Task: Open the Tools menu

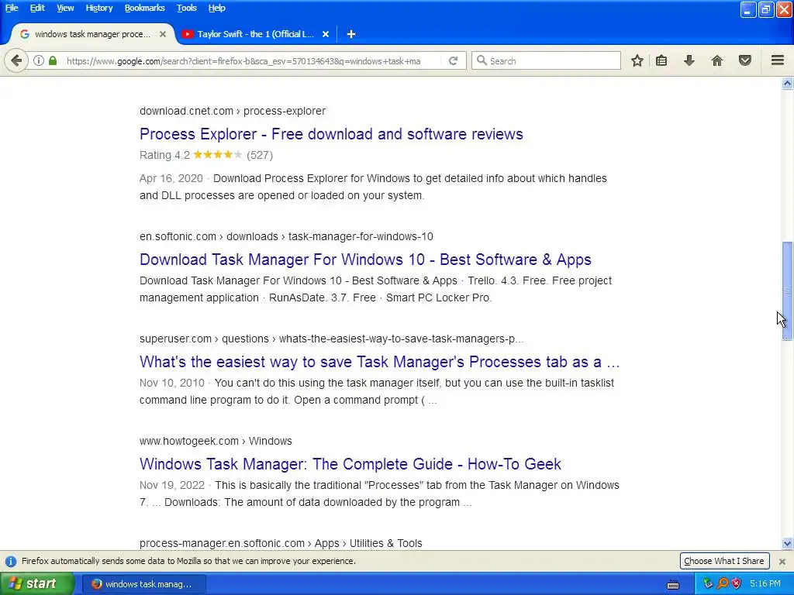Action: (186, 8)
